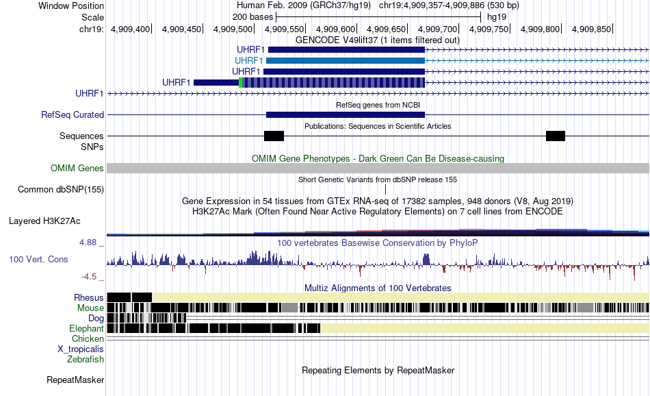650x396 pixels.
Task: Click the Rhesus alignment label
Action: [89, 297]
